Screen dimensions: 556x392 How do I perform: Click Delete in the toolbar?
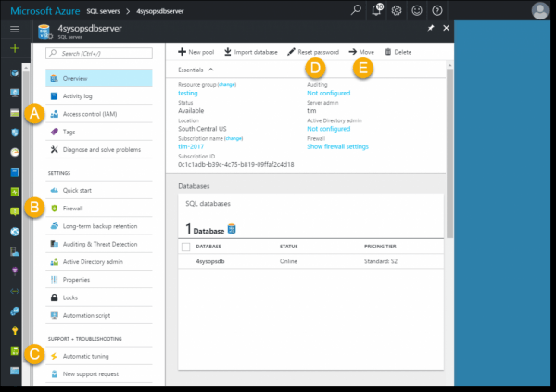[398, 52]
